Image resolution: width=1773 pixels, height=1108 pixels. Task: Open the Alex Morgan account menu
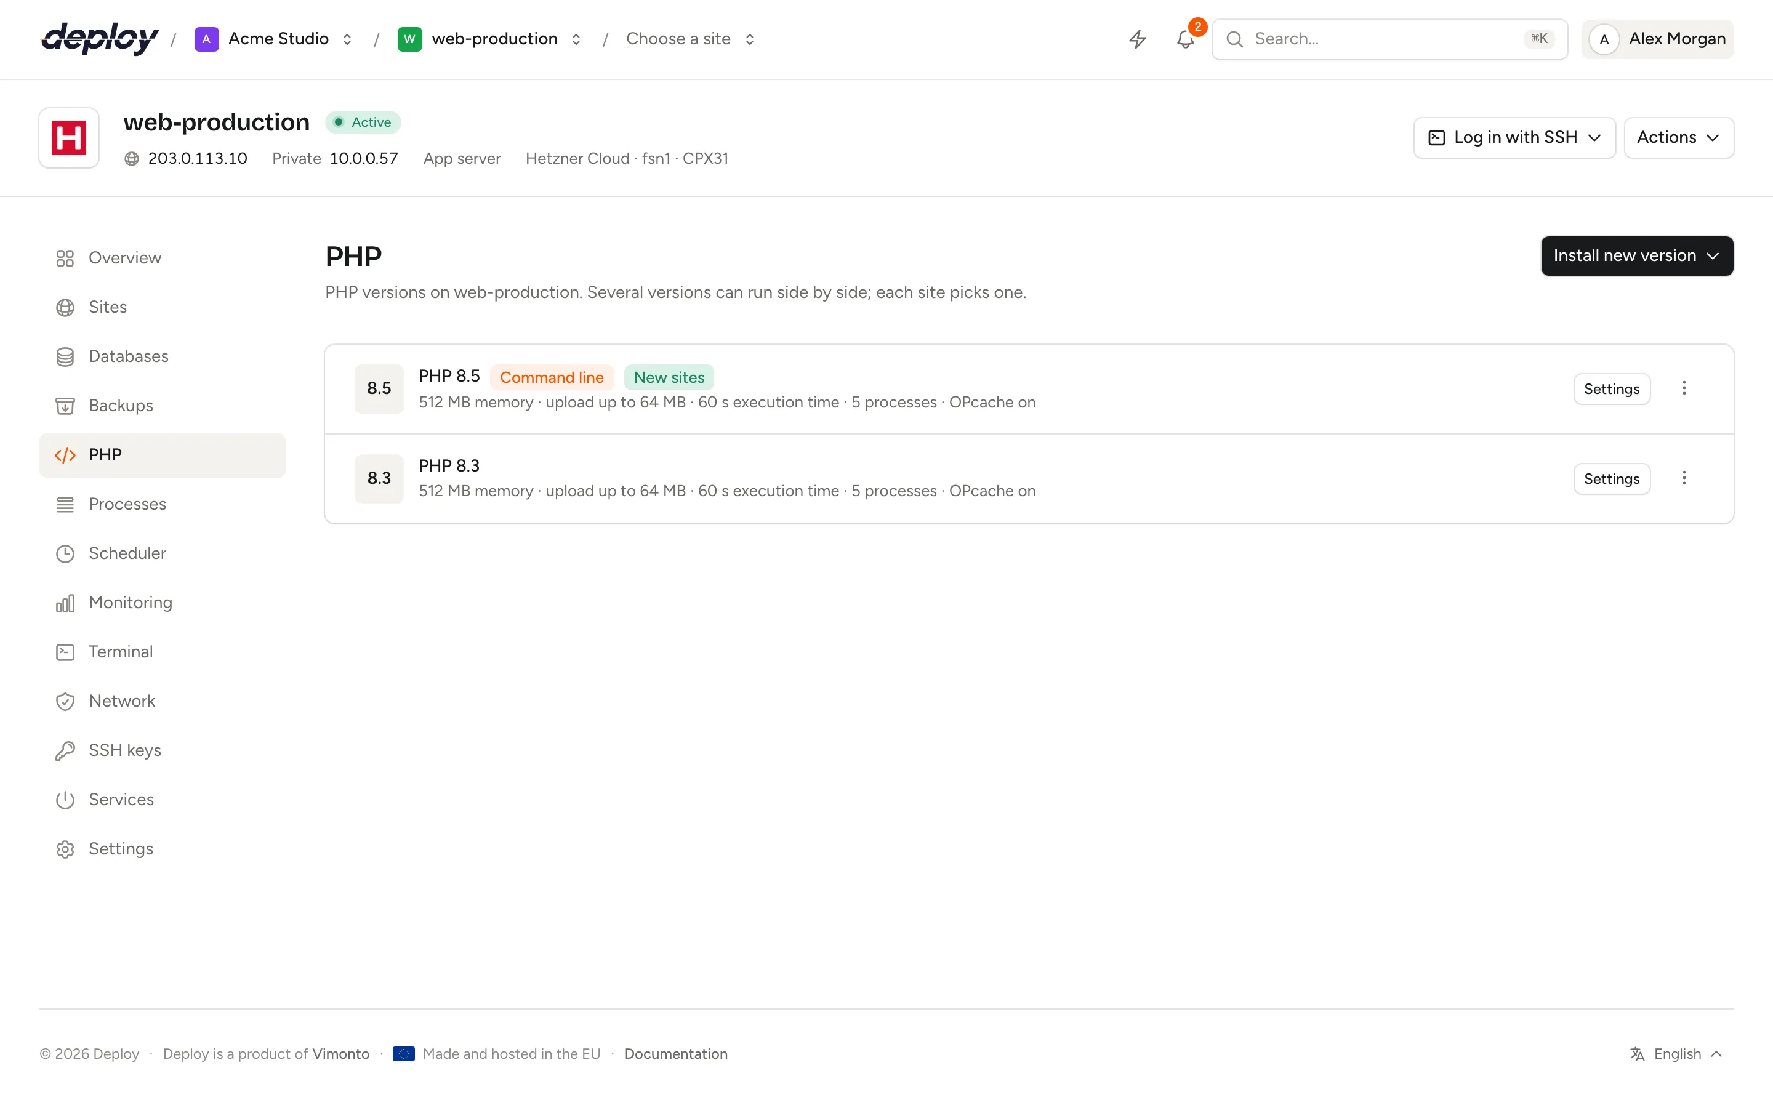[x=1657, y=39]
